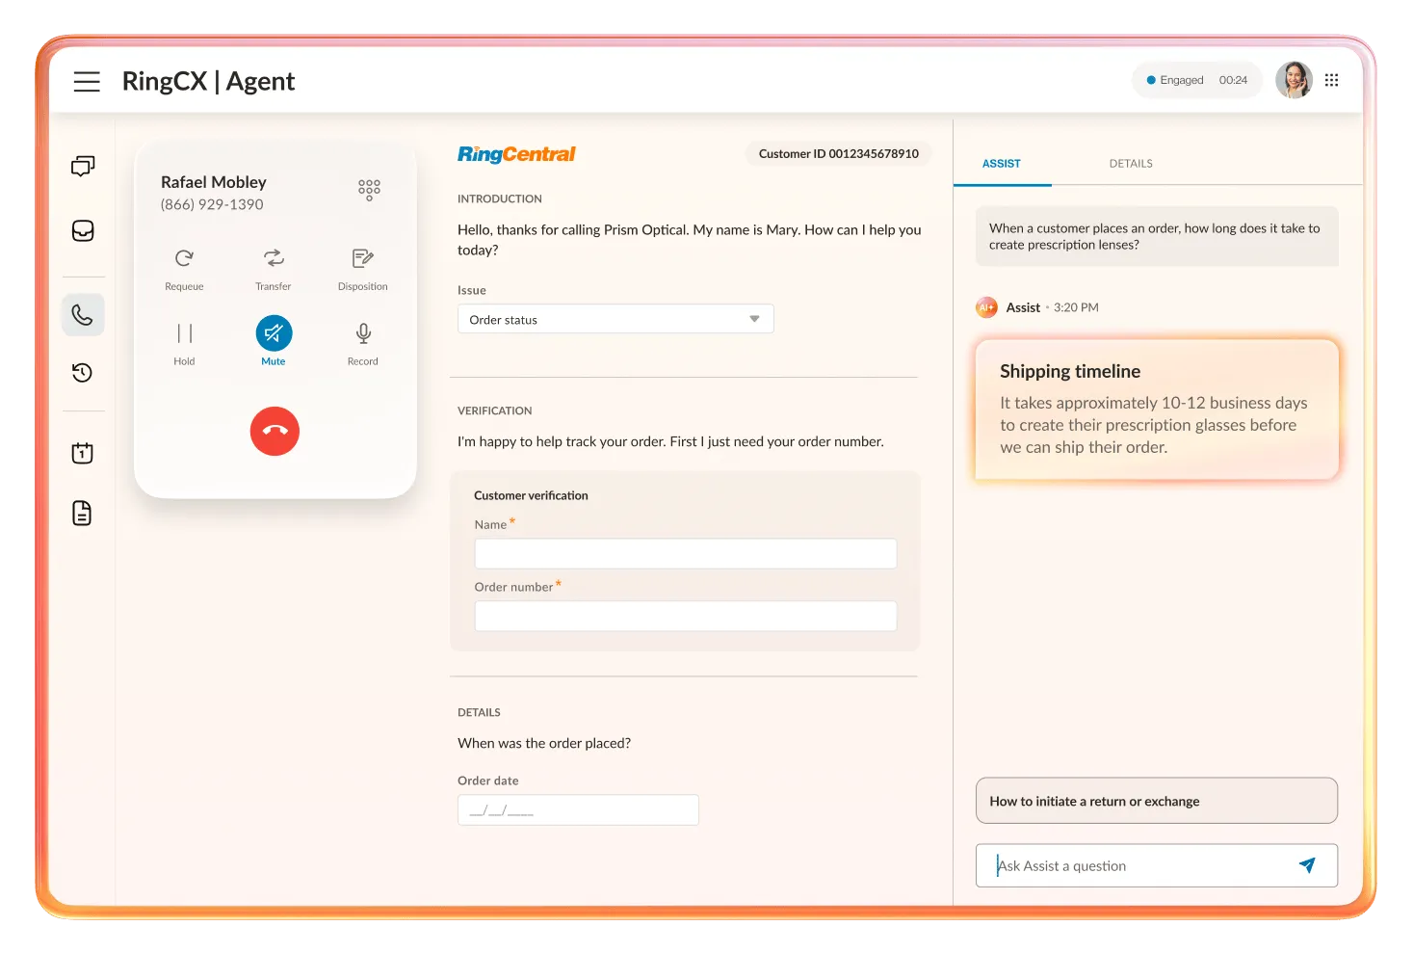Transfer the call
Image resolution: width=1413 pixels, height=953 pixels.
point(274,269)
